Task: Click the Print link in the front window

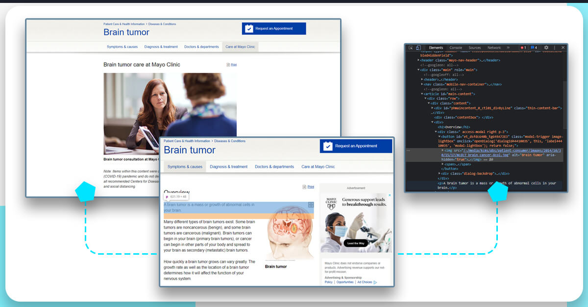Action: (x=311, y=187)
